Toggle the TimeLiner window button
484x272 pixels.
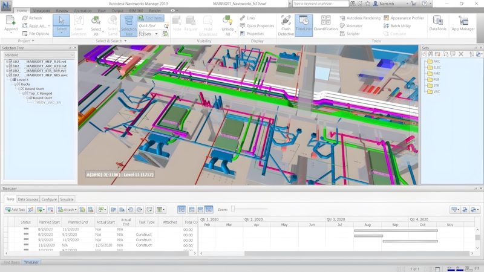click(304, 25)
